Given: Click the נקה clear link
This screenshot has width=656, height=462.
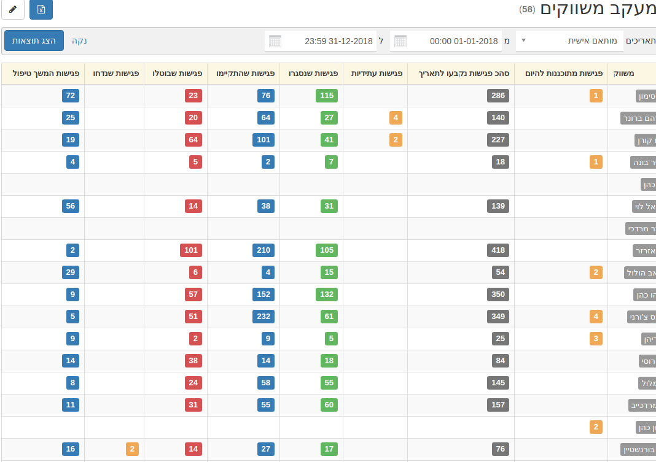Looking at the screenshot, I should click(79, 41).
